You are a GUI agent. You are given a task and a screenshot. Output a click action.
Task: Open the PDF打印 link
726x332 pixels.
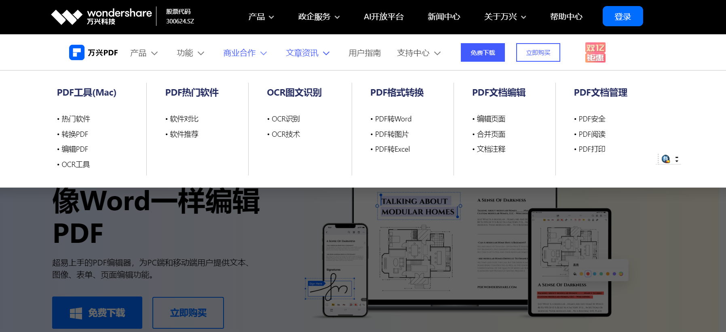[592, 149]
